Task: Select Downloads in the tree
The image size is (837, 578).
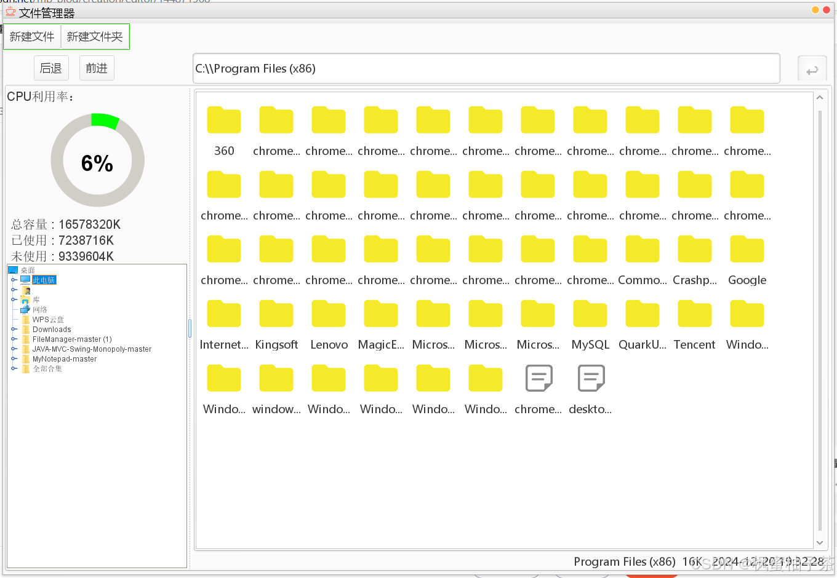Action: (52, 329)
